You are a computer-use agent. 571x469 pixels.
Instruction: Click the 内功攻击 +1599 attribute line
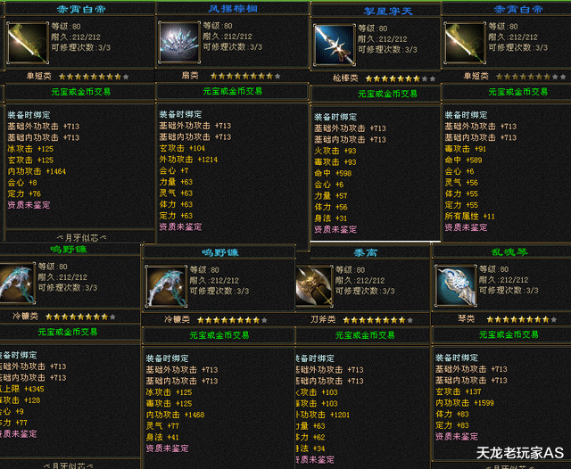click(465, 403)
